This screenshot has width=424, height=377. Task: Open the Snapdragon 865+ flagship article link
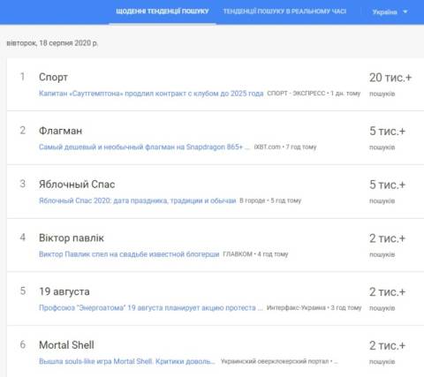[x=144, y=147]
